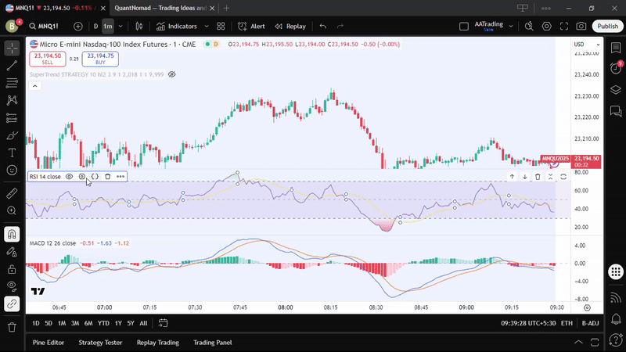This screenshot has width=626, height=352.
Task: Select the ruler measure tool
Action: point(12,193)
